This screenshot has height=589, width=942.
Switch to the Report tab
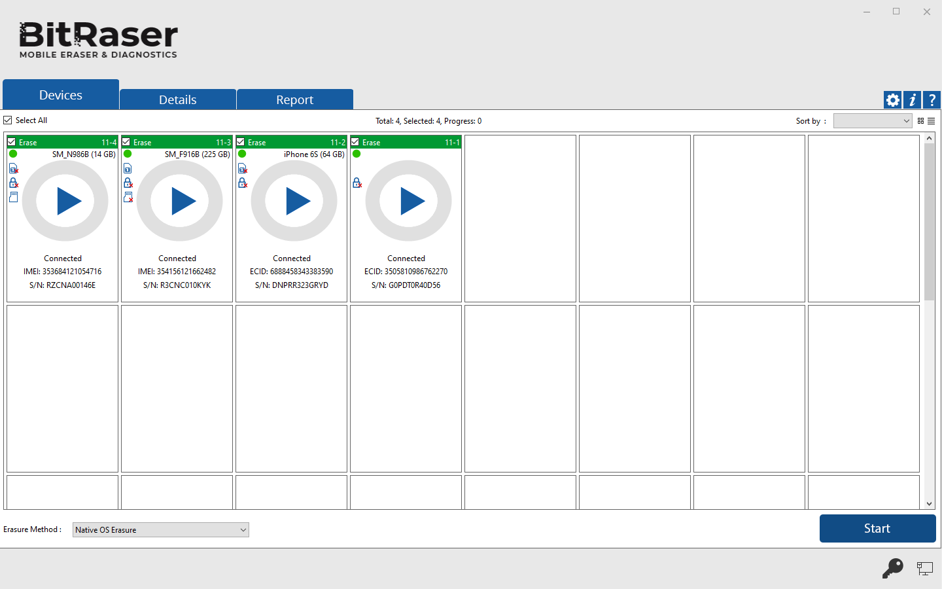pos(295,99)
